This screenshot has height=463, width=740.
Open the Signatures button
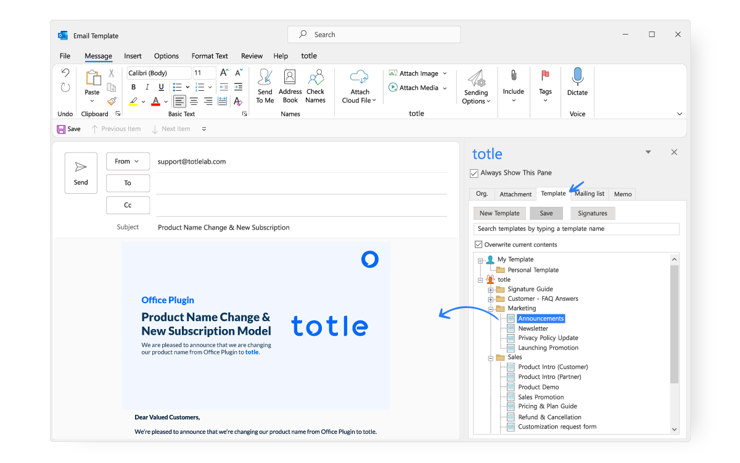coord(592,212)
